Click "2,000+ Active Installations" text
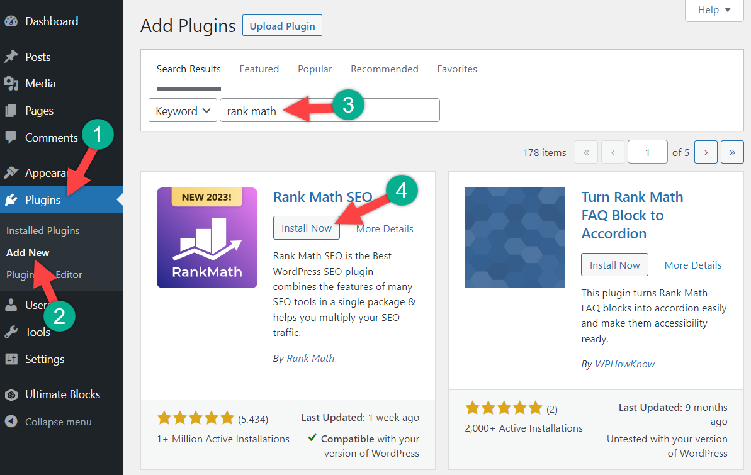The width and height of the screenshot is (751, 475). (x=524, y=428)
